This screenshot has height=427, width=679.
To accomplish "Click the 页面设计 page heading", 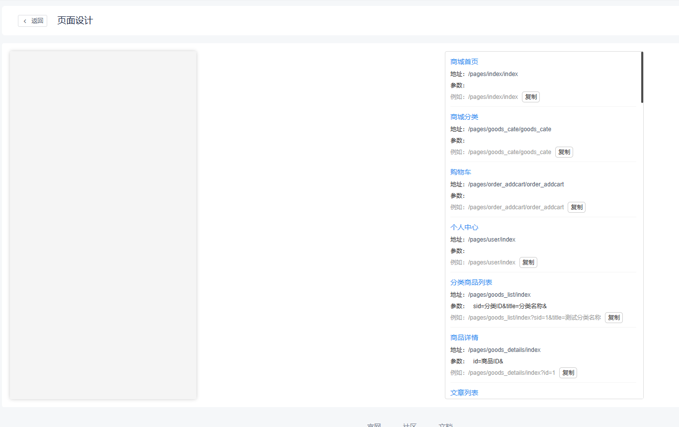I will tap(75, 20).
